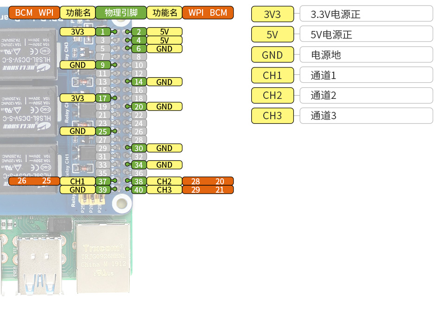Click the orange BCM 26 25 swatch
This screenshot has width=445, height=311.
pyautogui.click(x=33, y=181)
